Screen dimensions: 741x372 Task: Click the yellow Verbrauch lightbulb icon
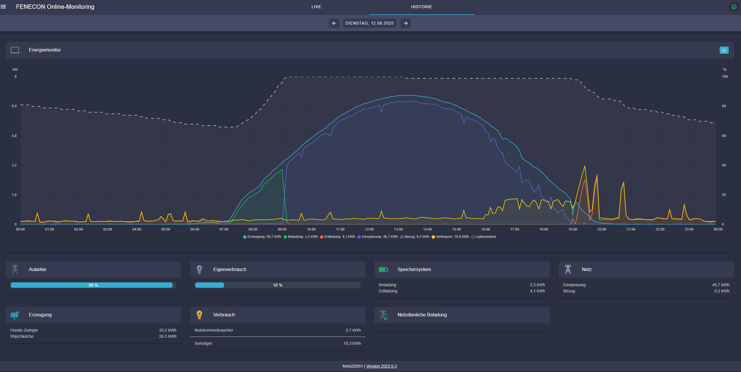(199, 315)
